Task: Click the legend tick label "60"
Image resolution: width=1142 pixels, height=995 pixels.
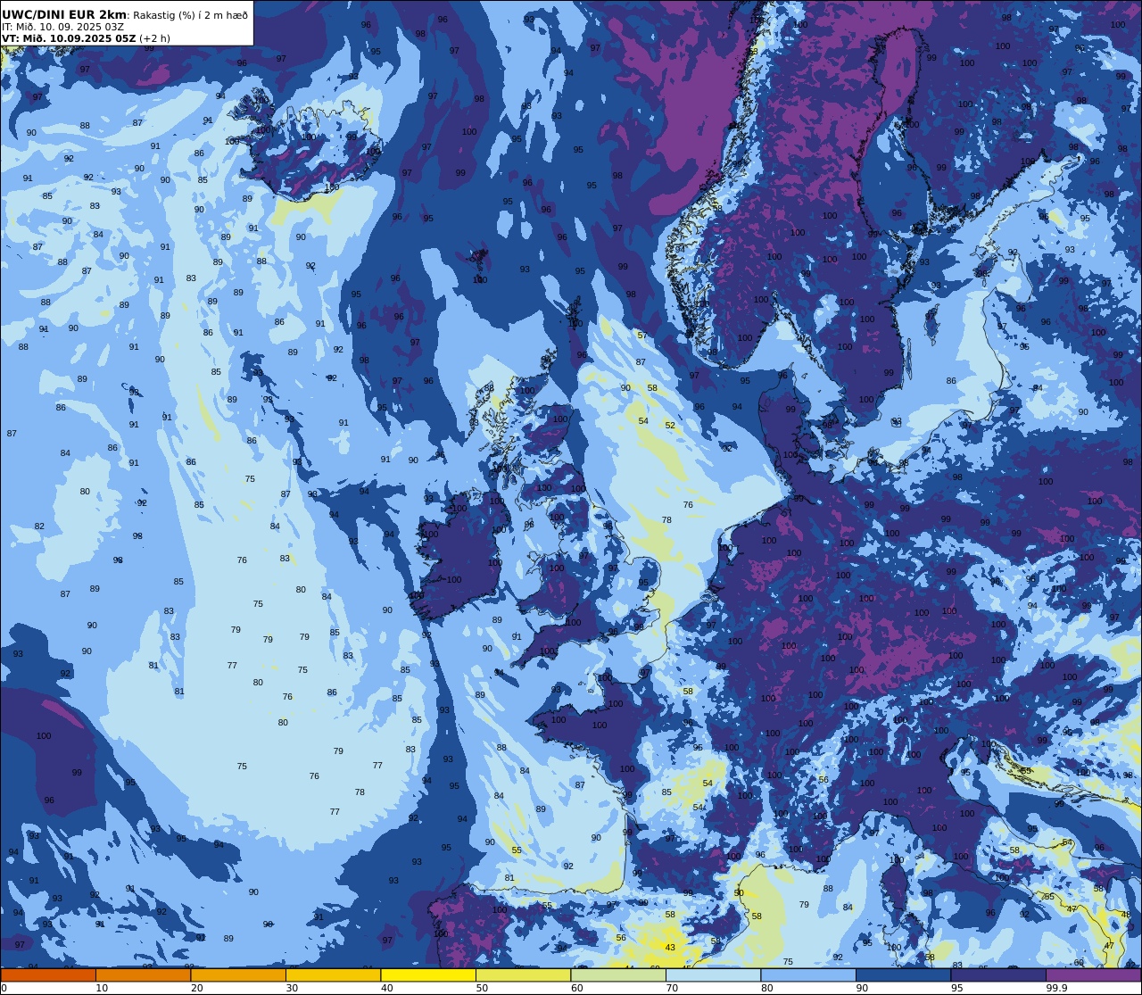Action: tap(577, 988)
